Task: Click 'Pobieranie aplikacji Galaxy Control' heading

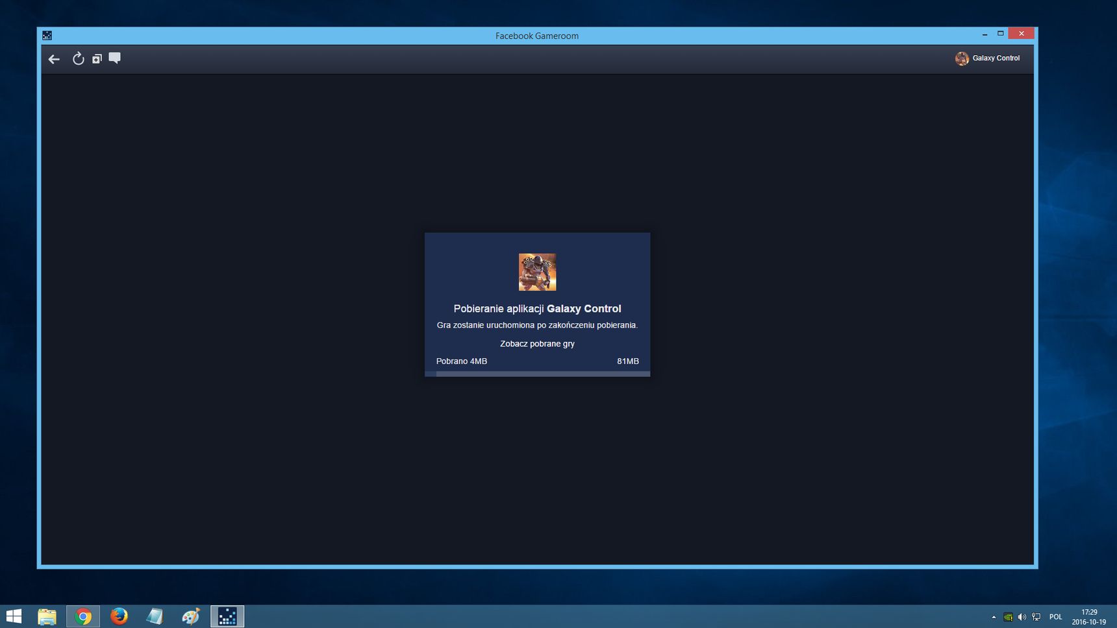Action: point(537,309)
